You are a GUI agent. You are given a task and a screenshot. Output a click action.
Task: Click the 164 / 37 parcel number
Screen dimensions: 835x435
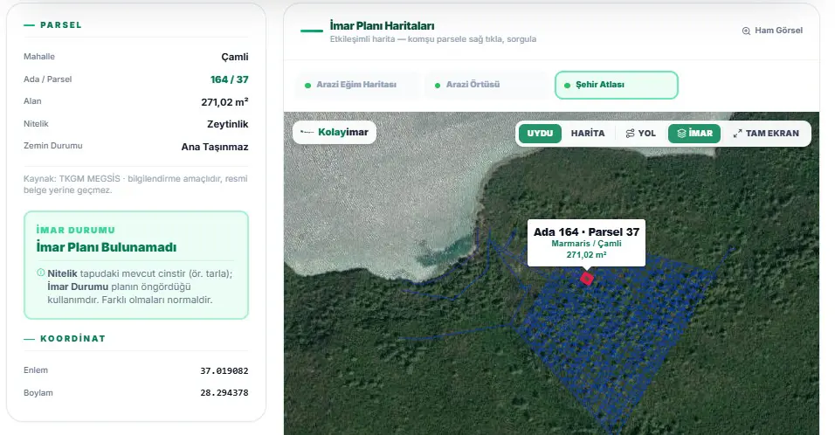229,79
